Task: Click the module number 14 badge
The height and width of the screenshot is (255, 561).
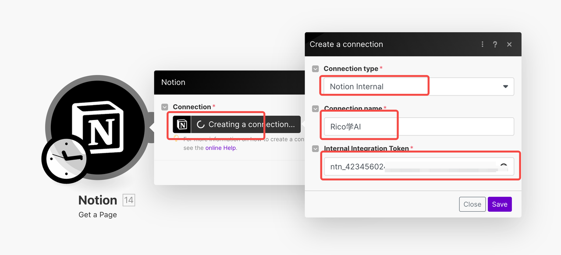Action: (x=128, y=201)
